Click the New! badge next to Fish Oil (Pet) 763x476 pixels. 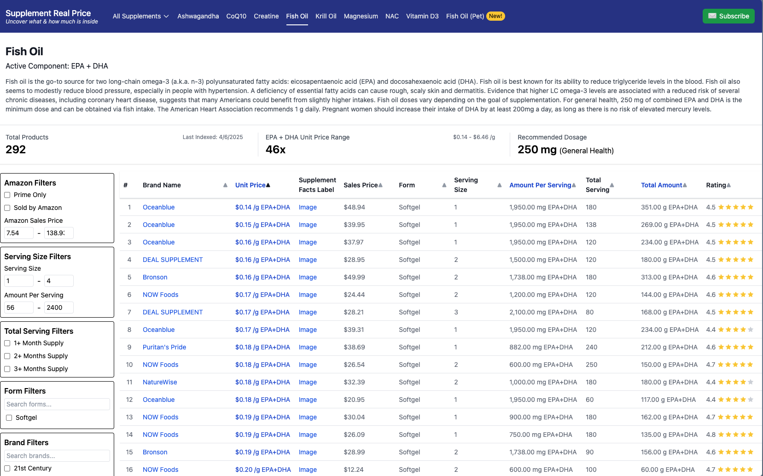[x=495, y=16]
